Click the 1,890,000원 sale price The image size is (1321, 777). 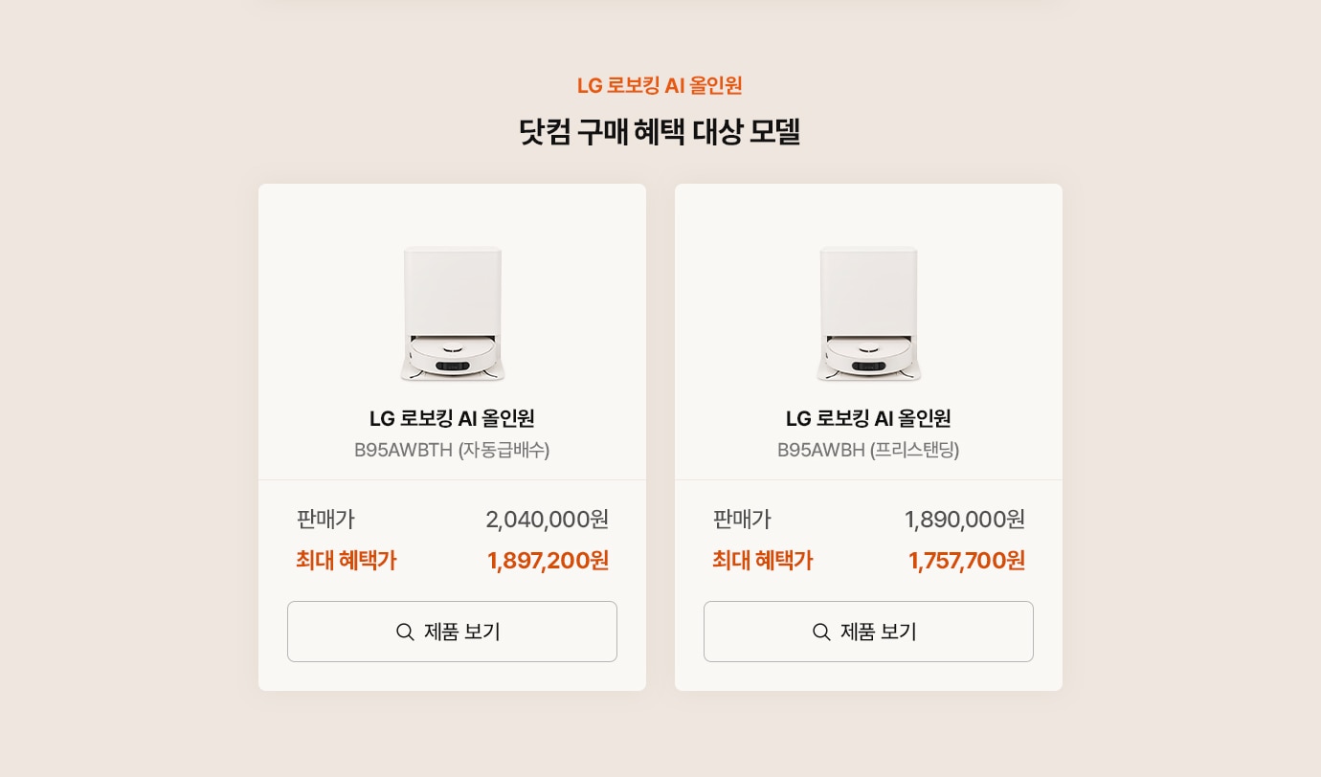(965, 520)
